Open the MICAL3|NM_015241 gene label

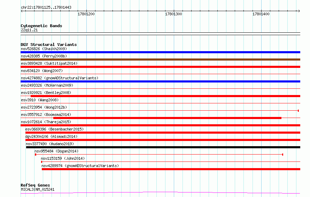38,189
